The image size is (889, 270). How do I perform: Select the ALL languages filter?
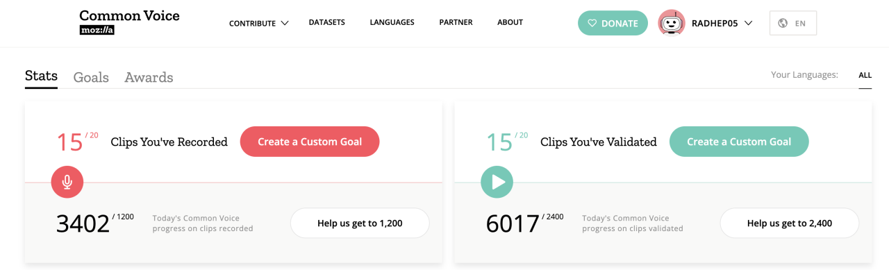point(865,75)
